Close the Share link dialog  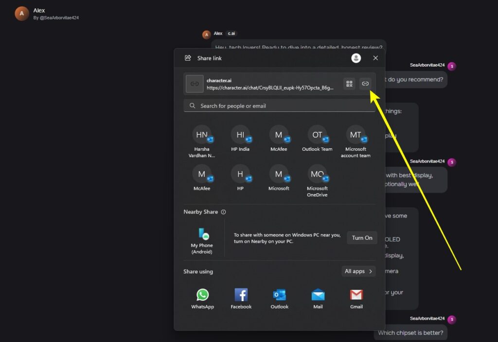[x=375, y=58]
